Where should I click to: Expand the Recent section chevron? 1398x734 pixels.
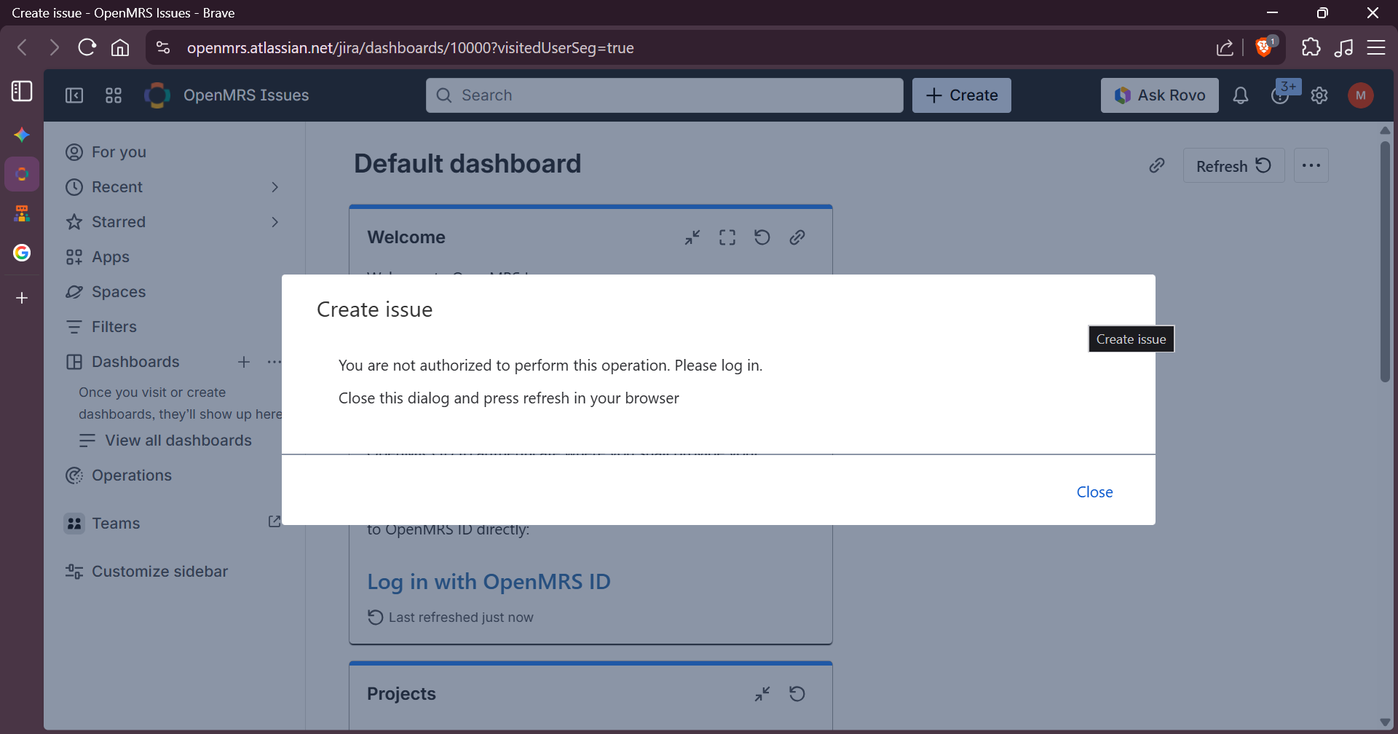click(x=275, y=187)
